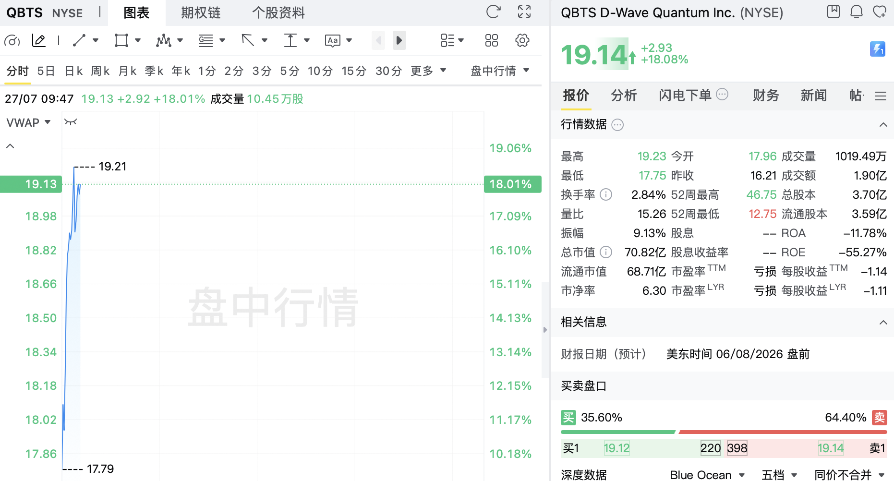This screenshot has width=894, height=481.
Task: Collapse the right panel with divider arrow
Action: 545,330
